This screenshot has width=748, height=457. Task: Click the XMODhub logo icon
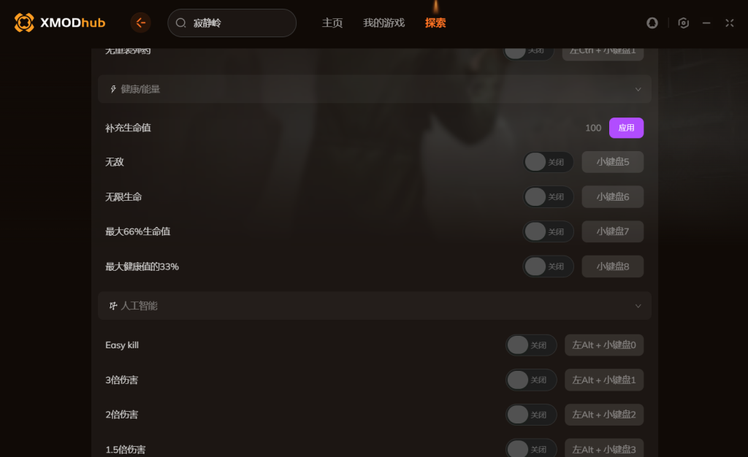point(24,23)
